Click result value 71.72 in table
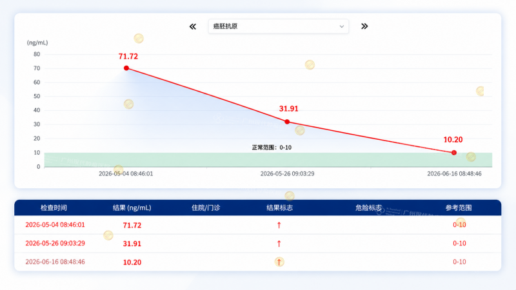 pos(132,225)
